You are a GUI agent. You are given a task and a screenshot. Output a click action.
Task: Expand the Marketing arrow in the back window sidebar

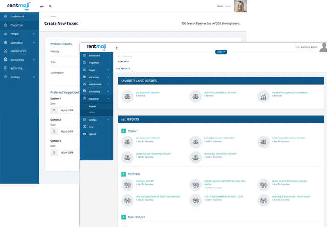point(34,43)
